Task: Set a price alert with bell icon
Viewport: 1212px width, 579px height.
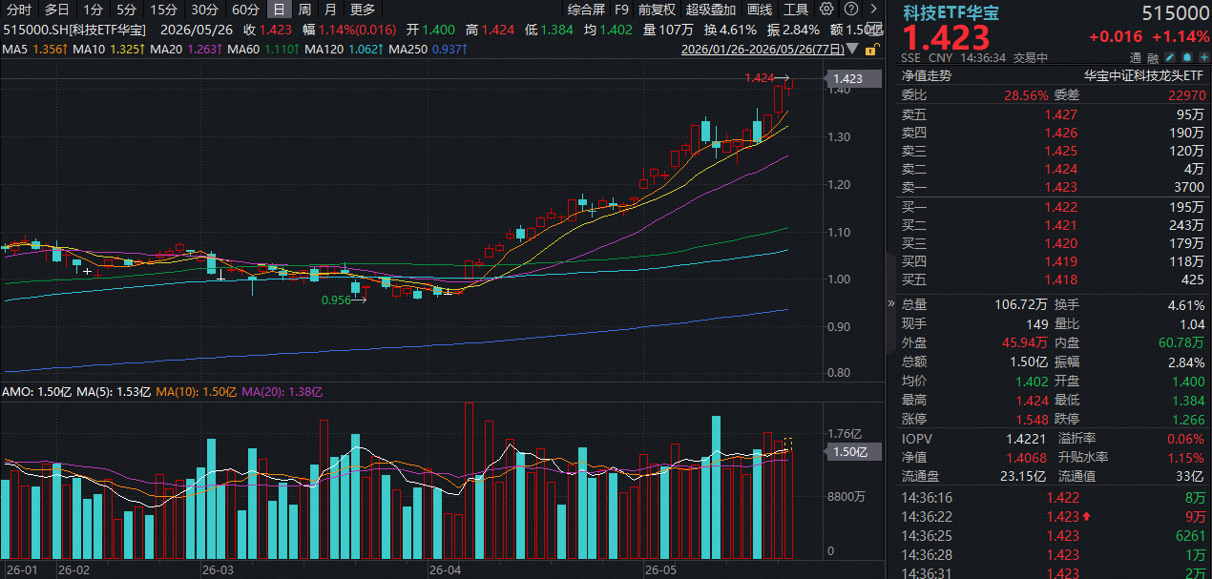Action: point(1186,57)
